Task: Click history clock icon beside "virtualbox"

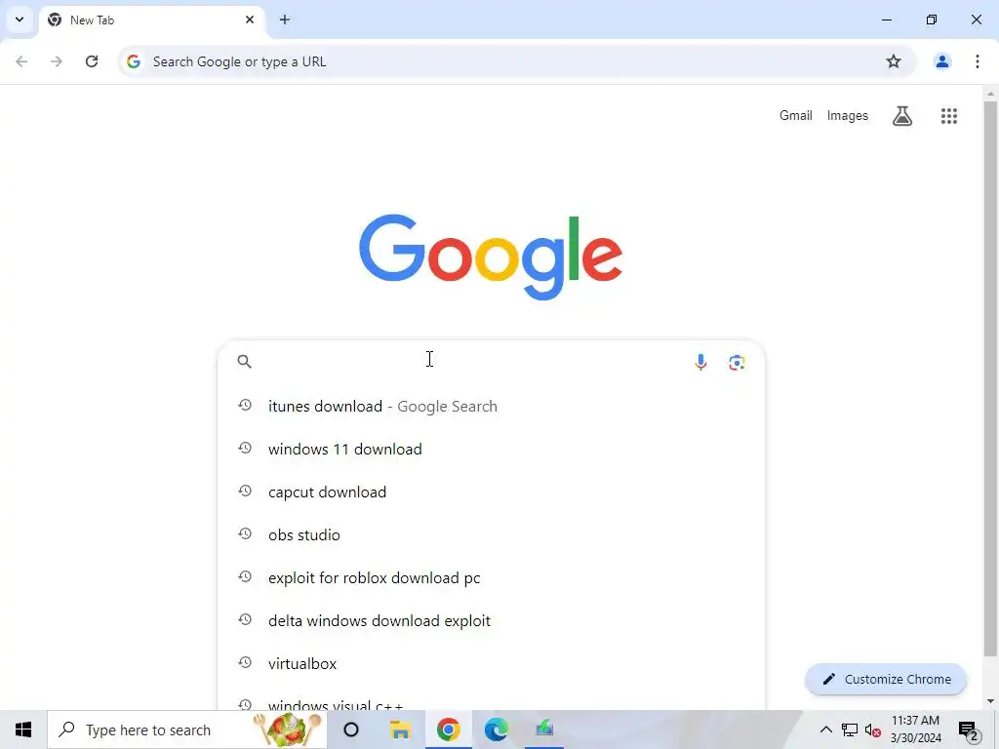Action: 245,662
